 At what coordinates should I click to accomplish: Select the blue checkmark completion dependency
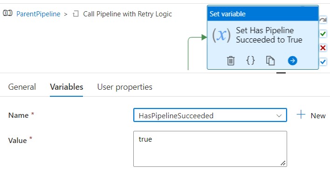click(323, 62)
